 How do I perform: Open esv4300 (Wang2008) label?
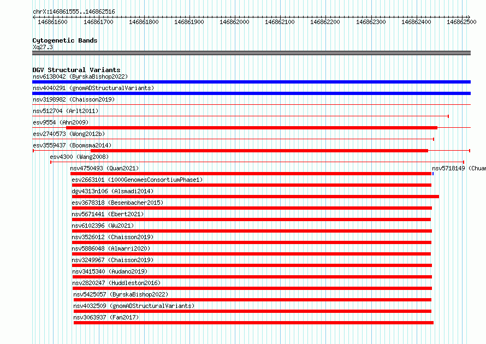[x=79, y=157]
